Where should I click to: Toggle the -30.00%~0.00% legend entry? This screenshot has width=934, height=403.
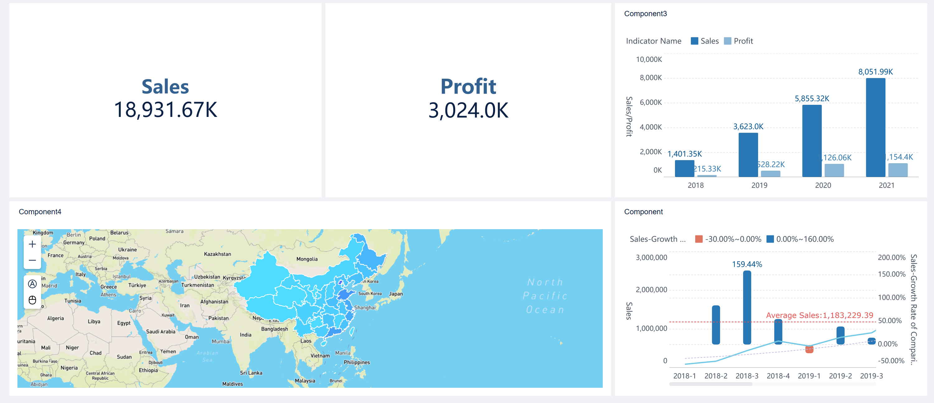click(728, 239)
